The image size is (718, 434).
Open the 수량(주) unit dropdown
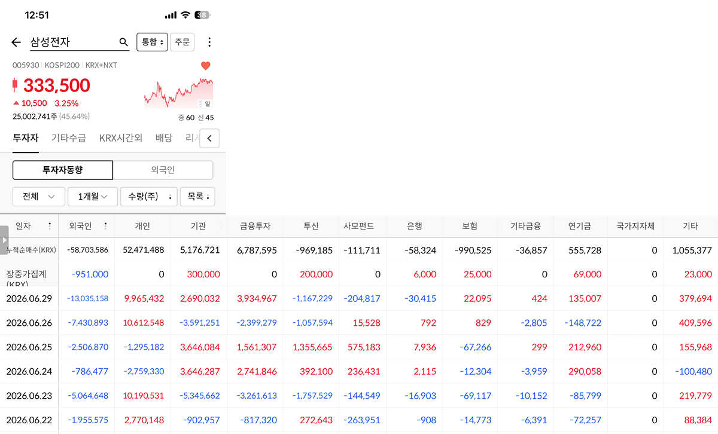click(149, 196)
